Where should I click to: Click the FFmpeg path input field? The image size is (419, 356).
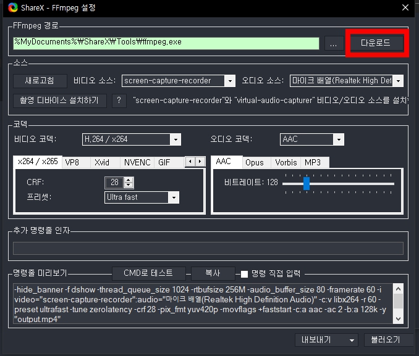coord(166,43)
